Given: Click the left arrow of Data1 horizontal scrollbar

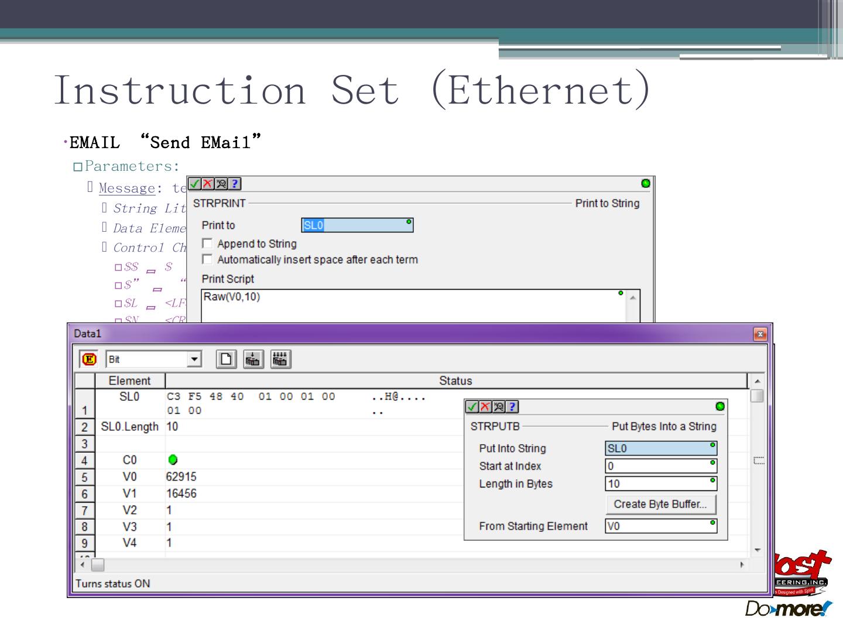Looking at the screenshot, I should coord(83,565).
